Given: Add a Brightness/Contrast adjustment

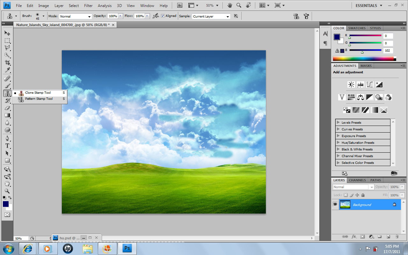Looking at the screenshot, I should click(x=351, y=84).
